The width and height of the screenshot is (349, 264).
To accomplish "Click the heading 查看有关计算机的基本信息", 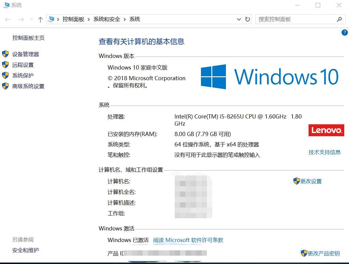I will [x=142, y=42].
